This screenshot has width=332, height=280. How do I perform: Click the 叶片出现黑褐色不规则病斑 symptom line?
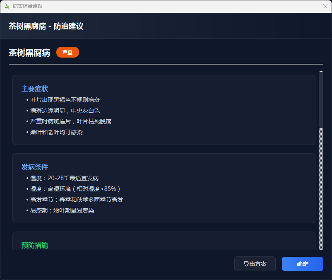tap(65, 100)
